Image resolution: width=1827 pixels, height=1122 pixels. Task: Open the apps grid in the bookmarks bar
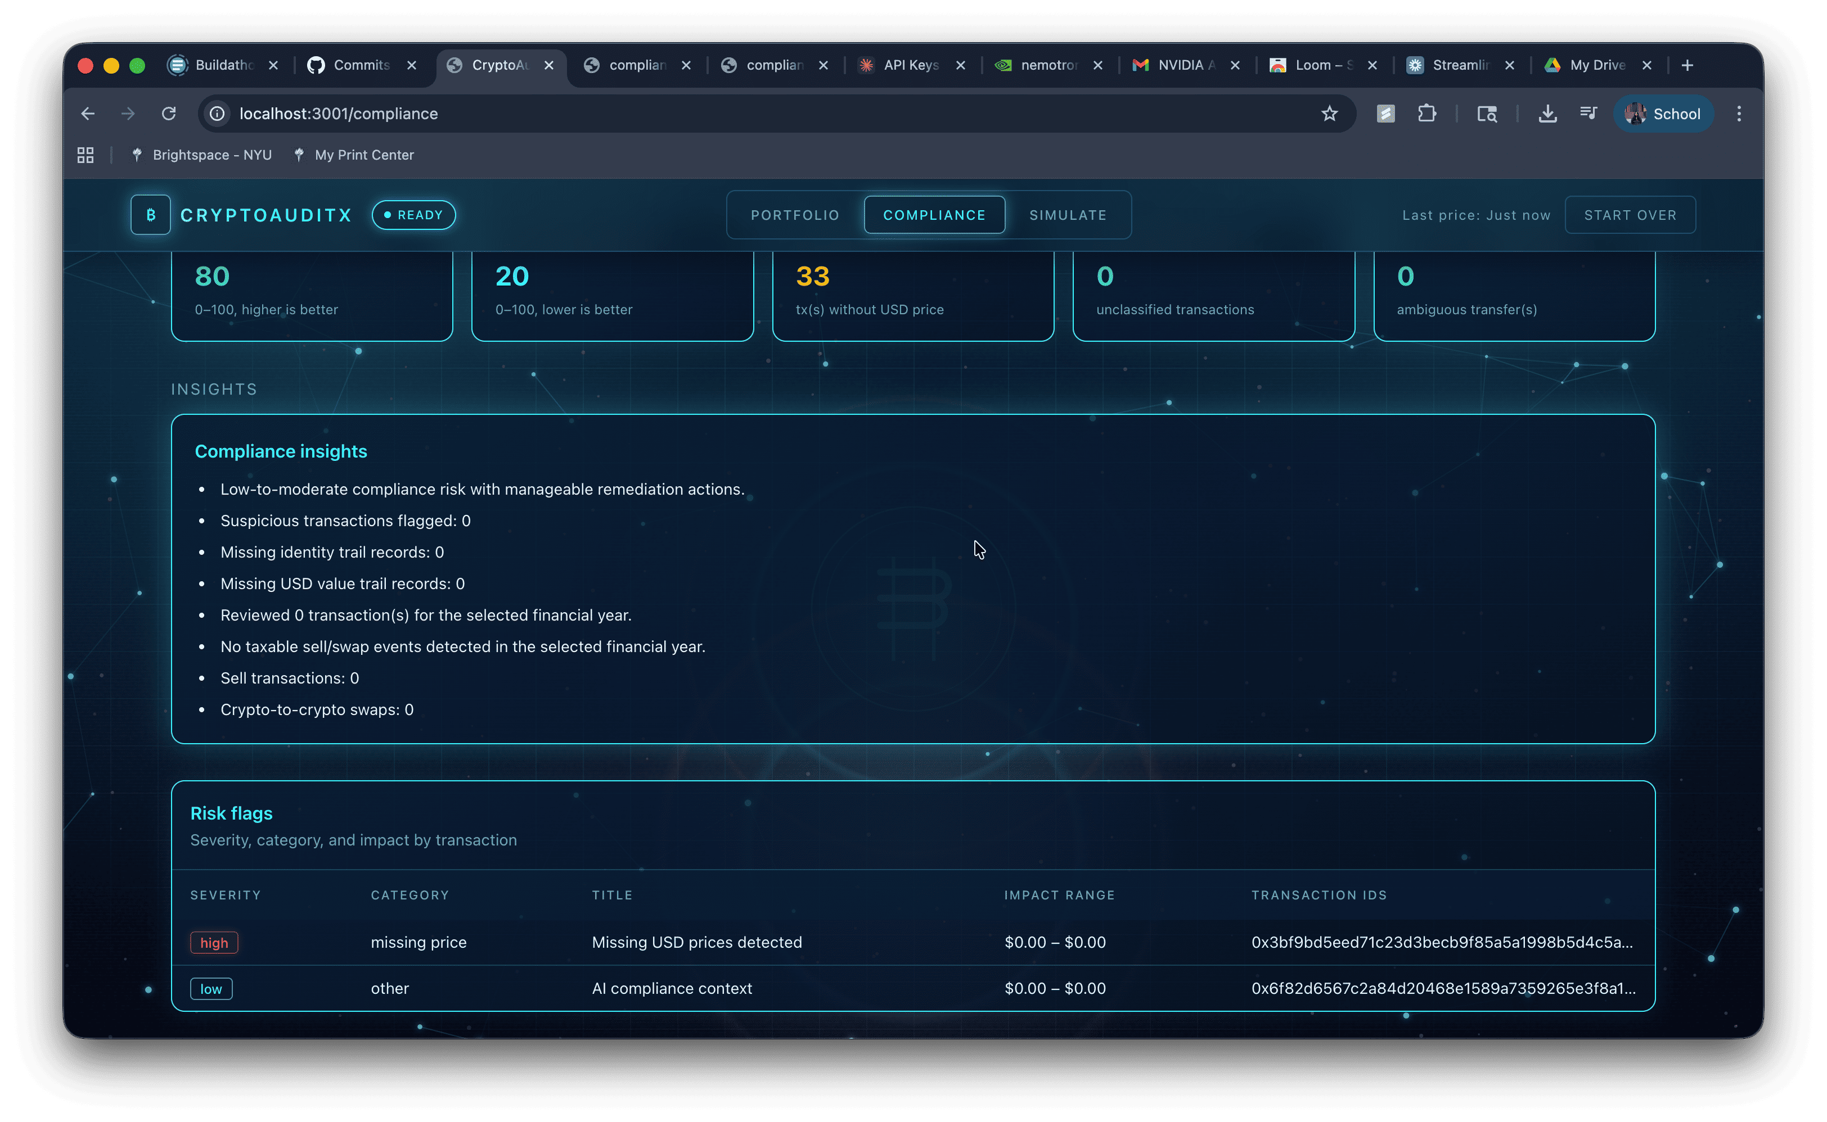click(x=85, y=155)
